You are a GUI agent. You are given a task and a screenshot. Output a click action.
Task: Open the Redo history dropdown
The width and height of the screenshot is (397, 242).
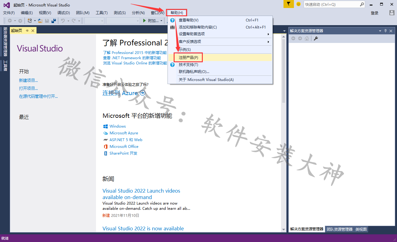(x=79, y=21)
